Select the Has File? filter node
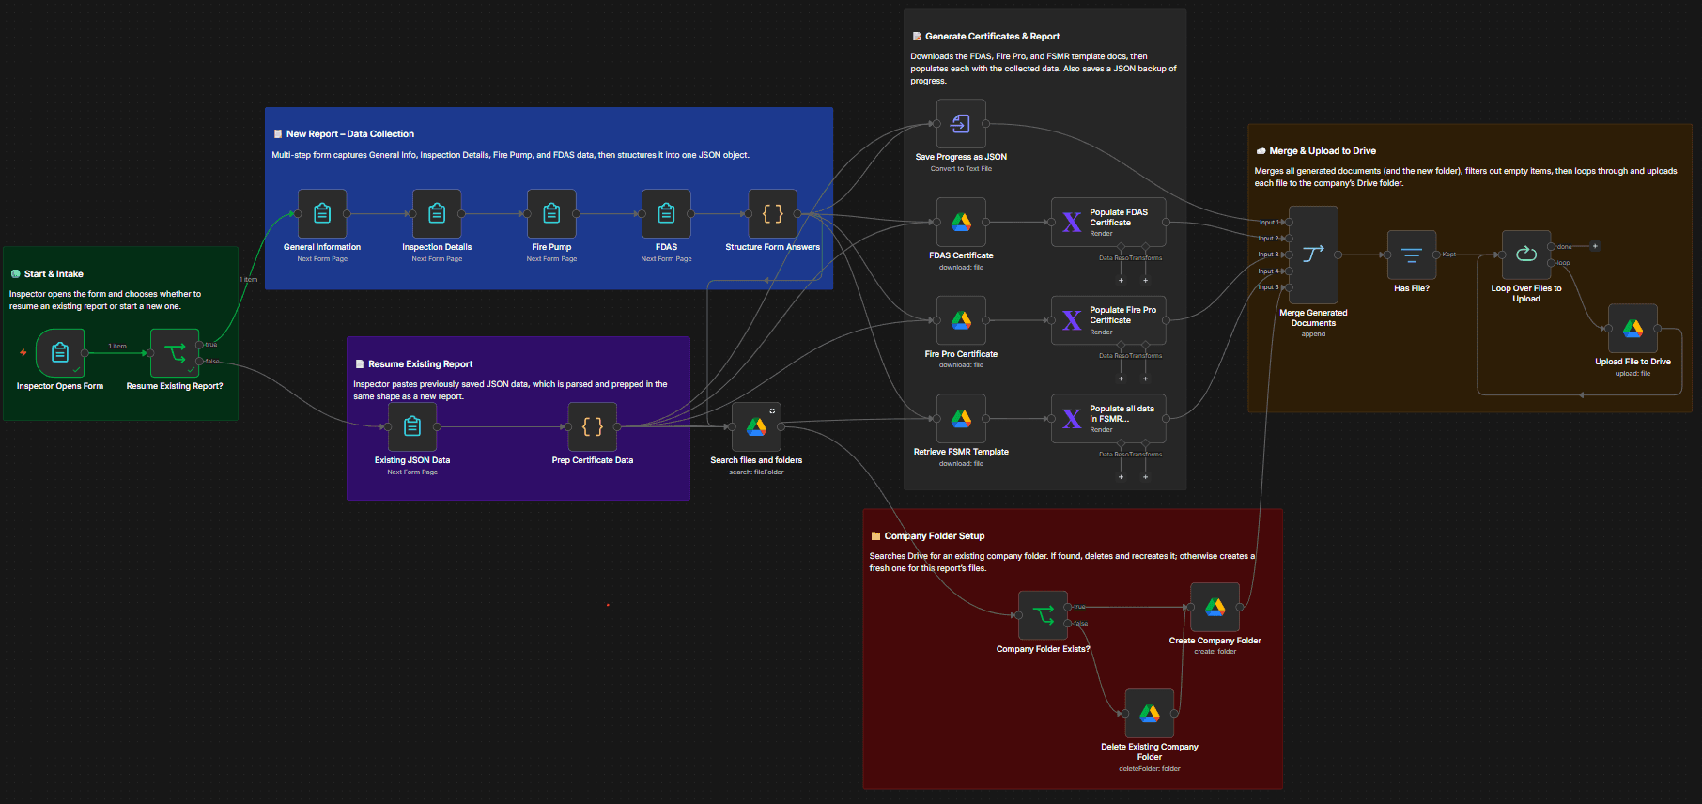The image size is (1702, 804). pos(1412,255)
